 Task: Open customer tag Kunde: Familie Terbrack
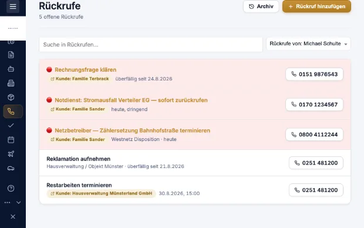pos(80,79)
